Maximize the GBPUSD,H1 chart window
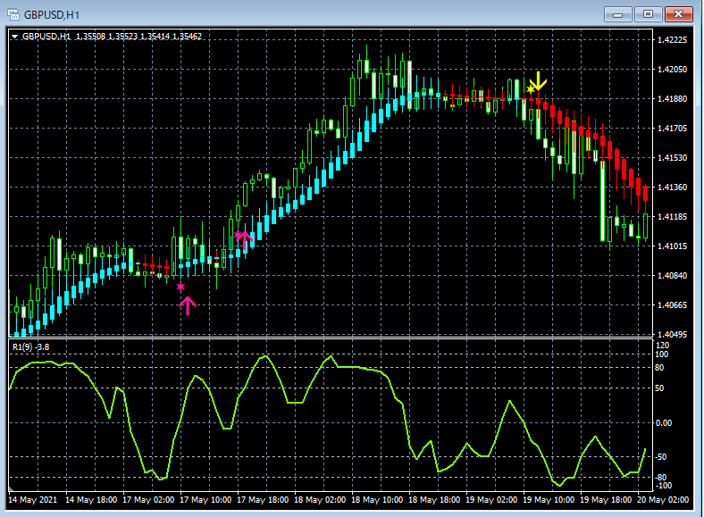 pos(648,14)
